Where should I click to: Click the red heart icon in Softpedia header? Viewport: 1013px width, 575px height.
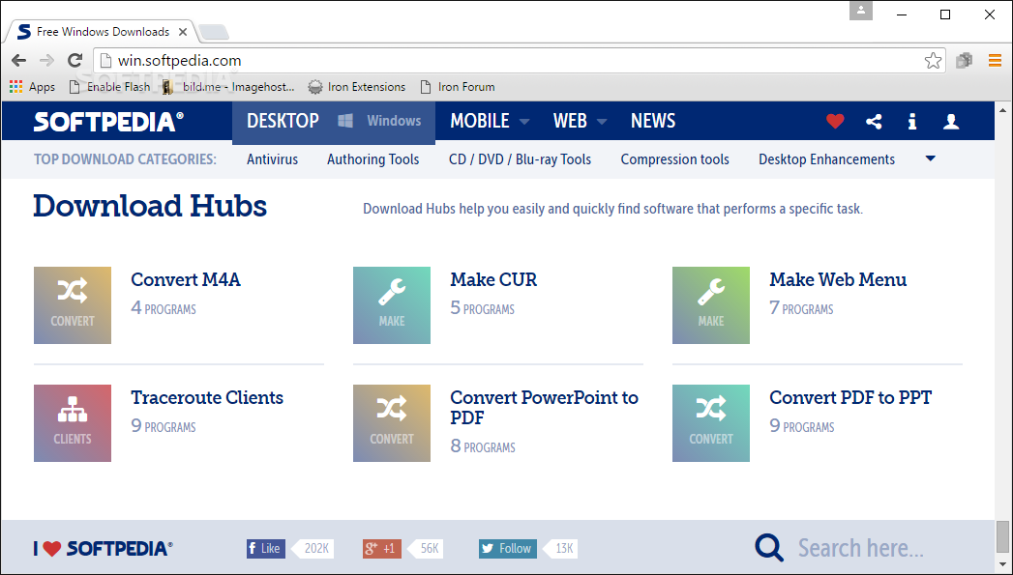[835, 121]
